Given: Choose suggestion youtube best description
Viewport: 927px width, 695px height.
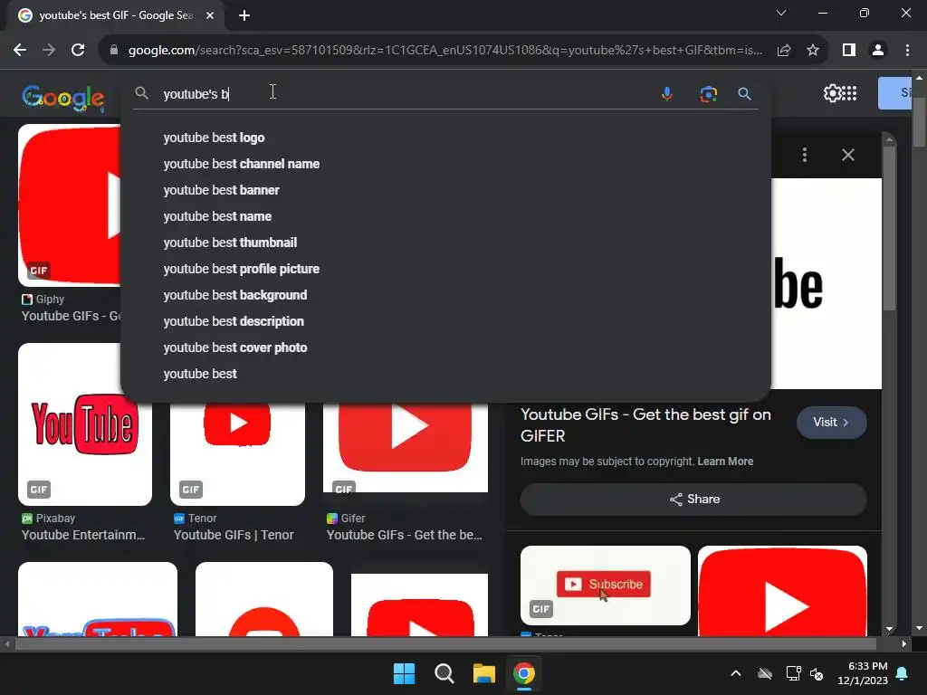Looking at the screenshot, I should point(445,321).
